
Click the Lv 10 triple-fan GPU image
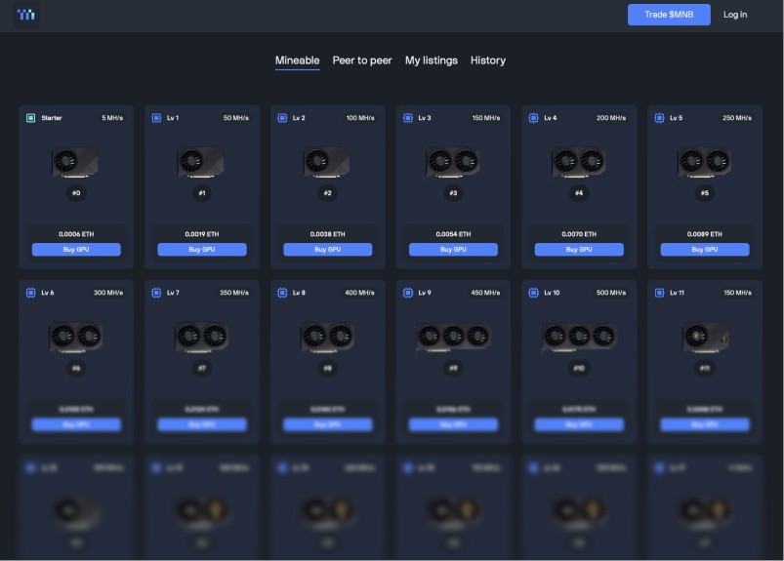click(x=579, y=338)
